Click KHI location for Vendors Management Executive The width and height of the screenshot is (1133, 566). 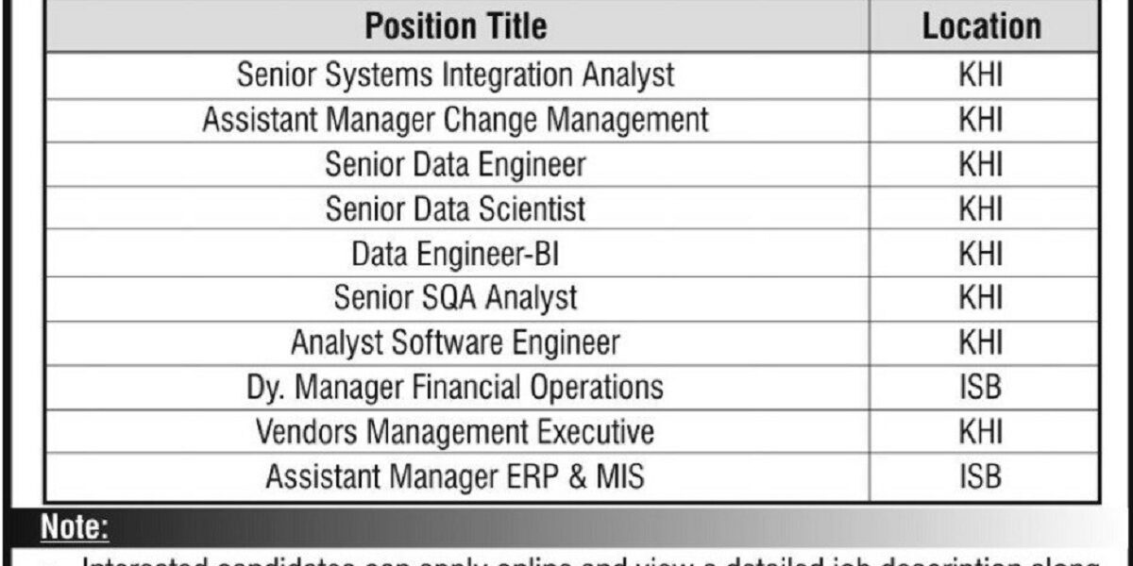tap(981, 432)
